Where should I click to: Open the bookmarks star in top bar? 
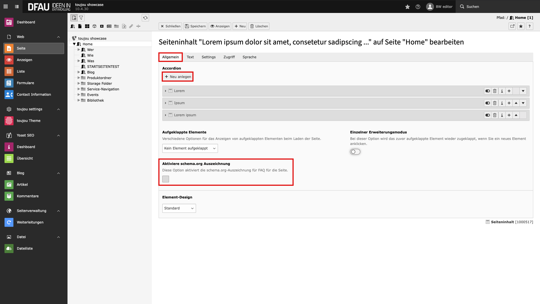pos(407,7)
